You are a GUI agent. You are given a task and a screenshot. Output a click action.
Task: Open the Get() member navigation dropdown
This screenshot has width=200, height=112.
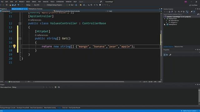click(x=133, y=11)
